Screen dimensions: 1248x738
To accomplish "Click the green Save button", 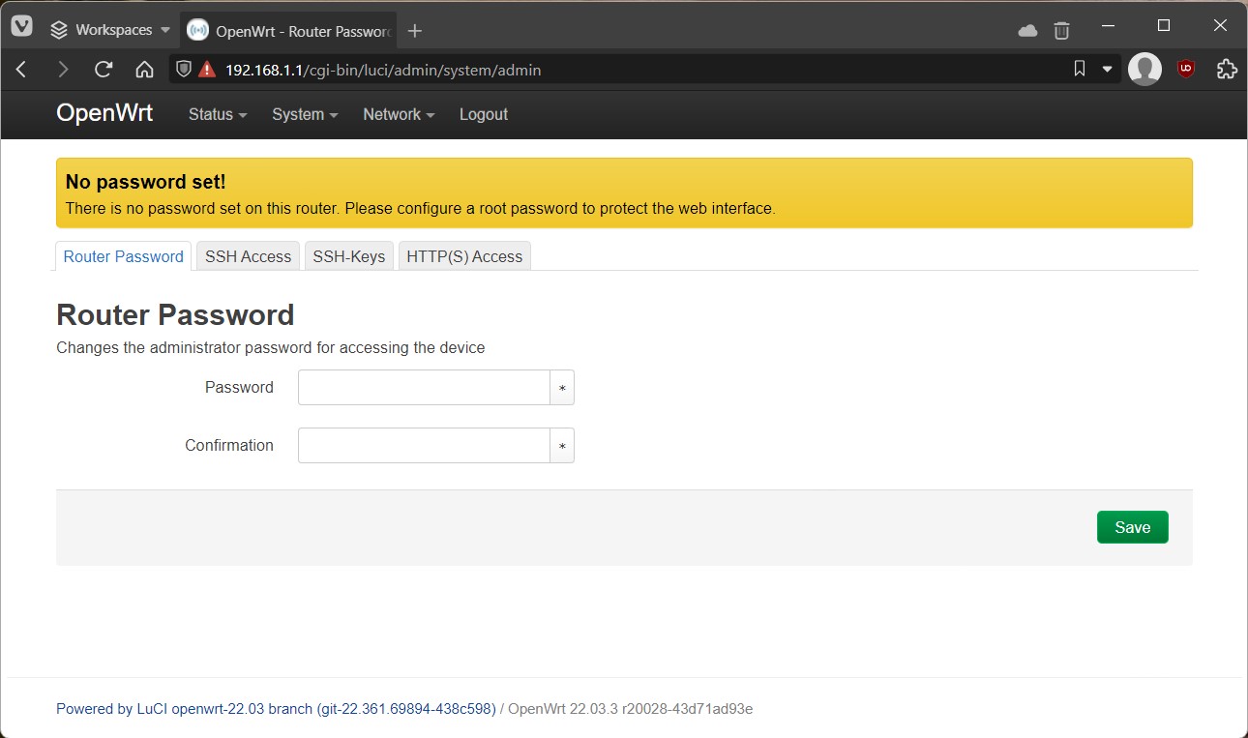I will click(1132, 527).
